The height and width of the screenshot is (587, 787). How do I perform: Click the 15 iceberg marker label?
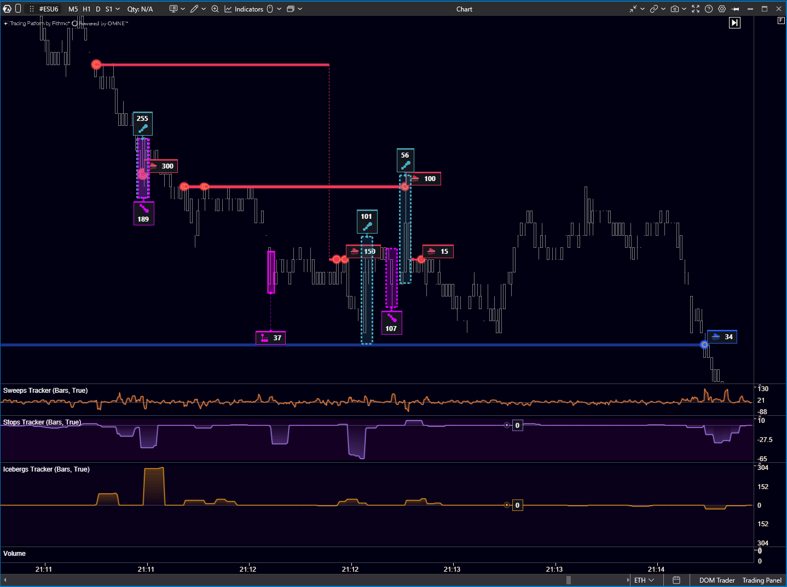tap(438, 252)
